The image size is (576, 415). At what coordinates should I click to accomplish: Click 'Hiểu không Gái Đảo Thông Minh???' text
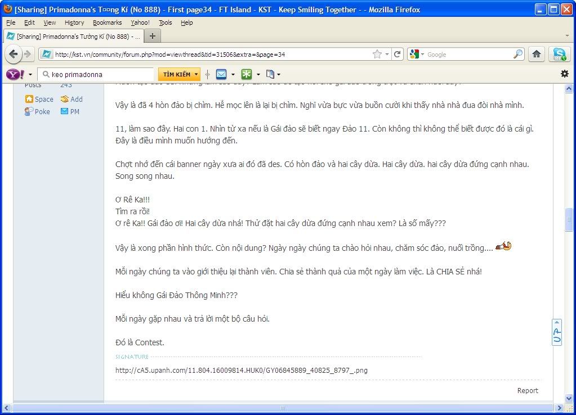pyautogui.click(x=176, y=295)
